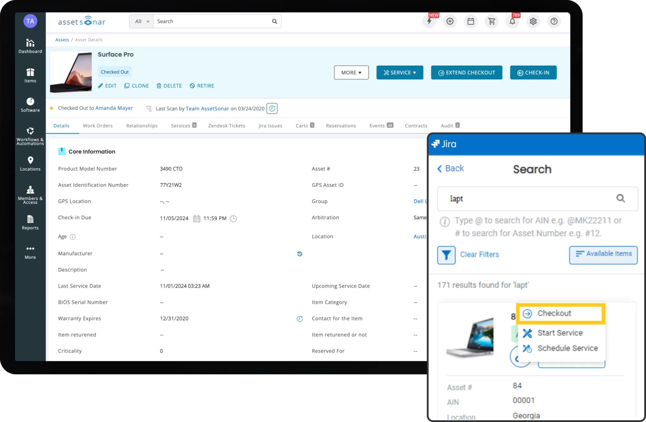
Task: Click the add plus circle icon
Action: (450, 21)
